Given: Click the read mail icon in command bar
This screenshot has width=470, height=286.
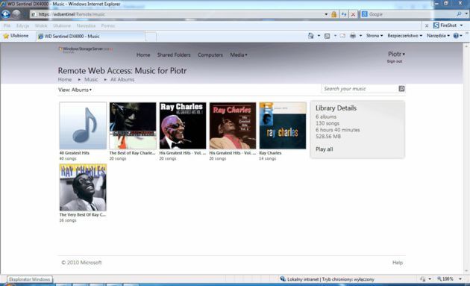Looking at the screenshot, I should [342, 36].
